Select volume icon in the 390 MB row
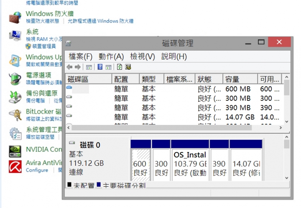Image resolution: width=301 pixels, height=208 pixels. 69,106
